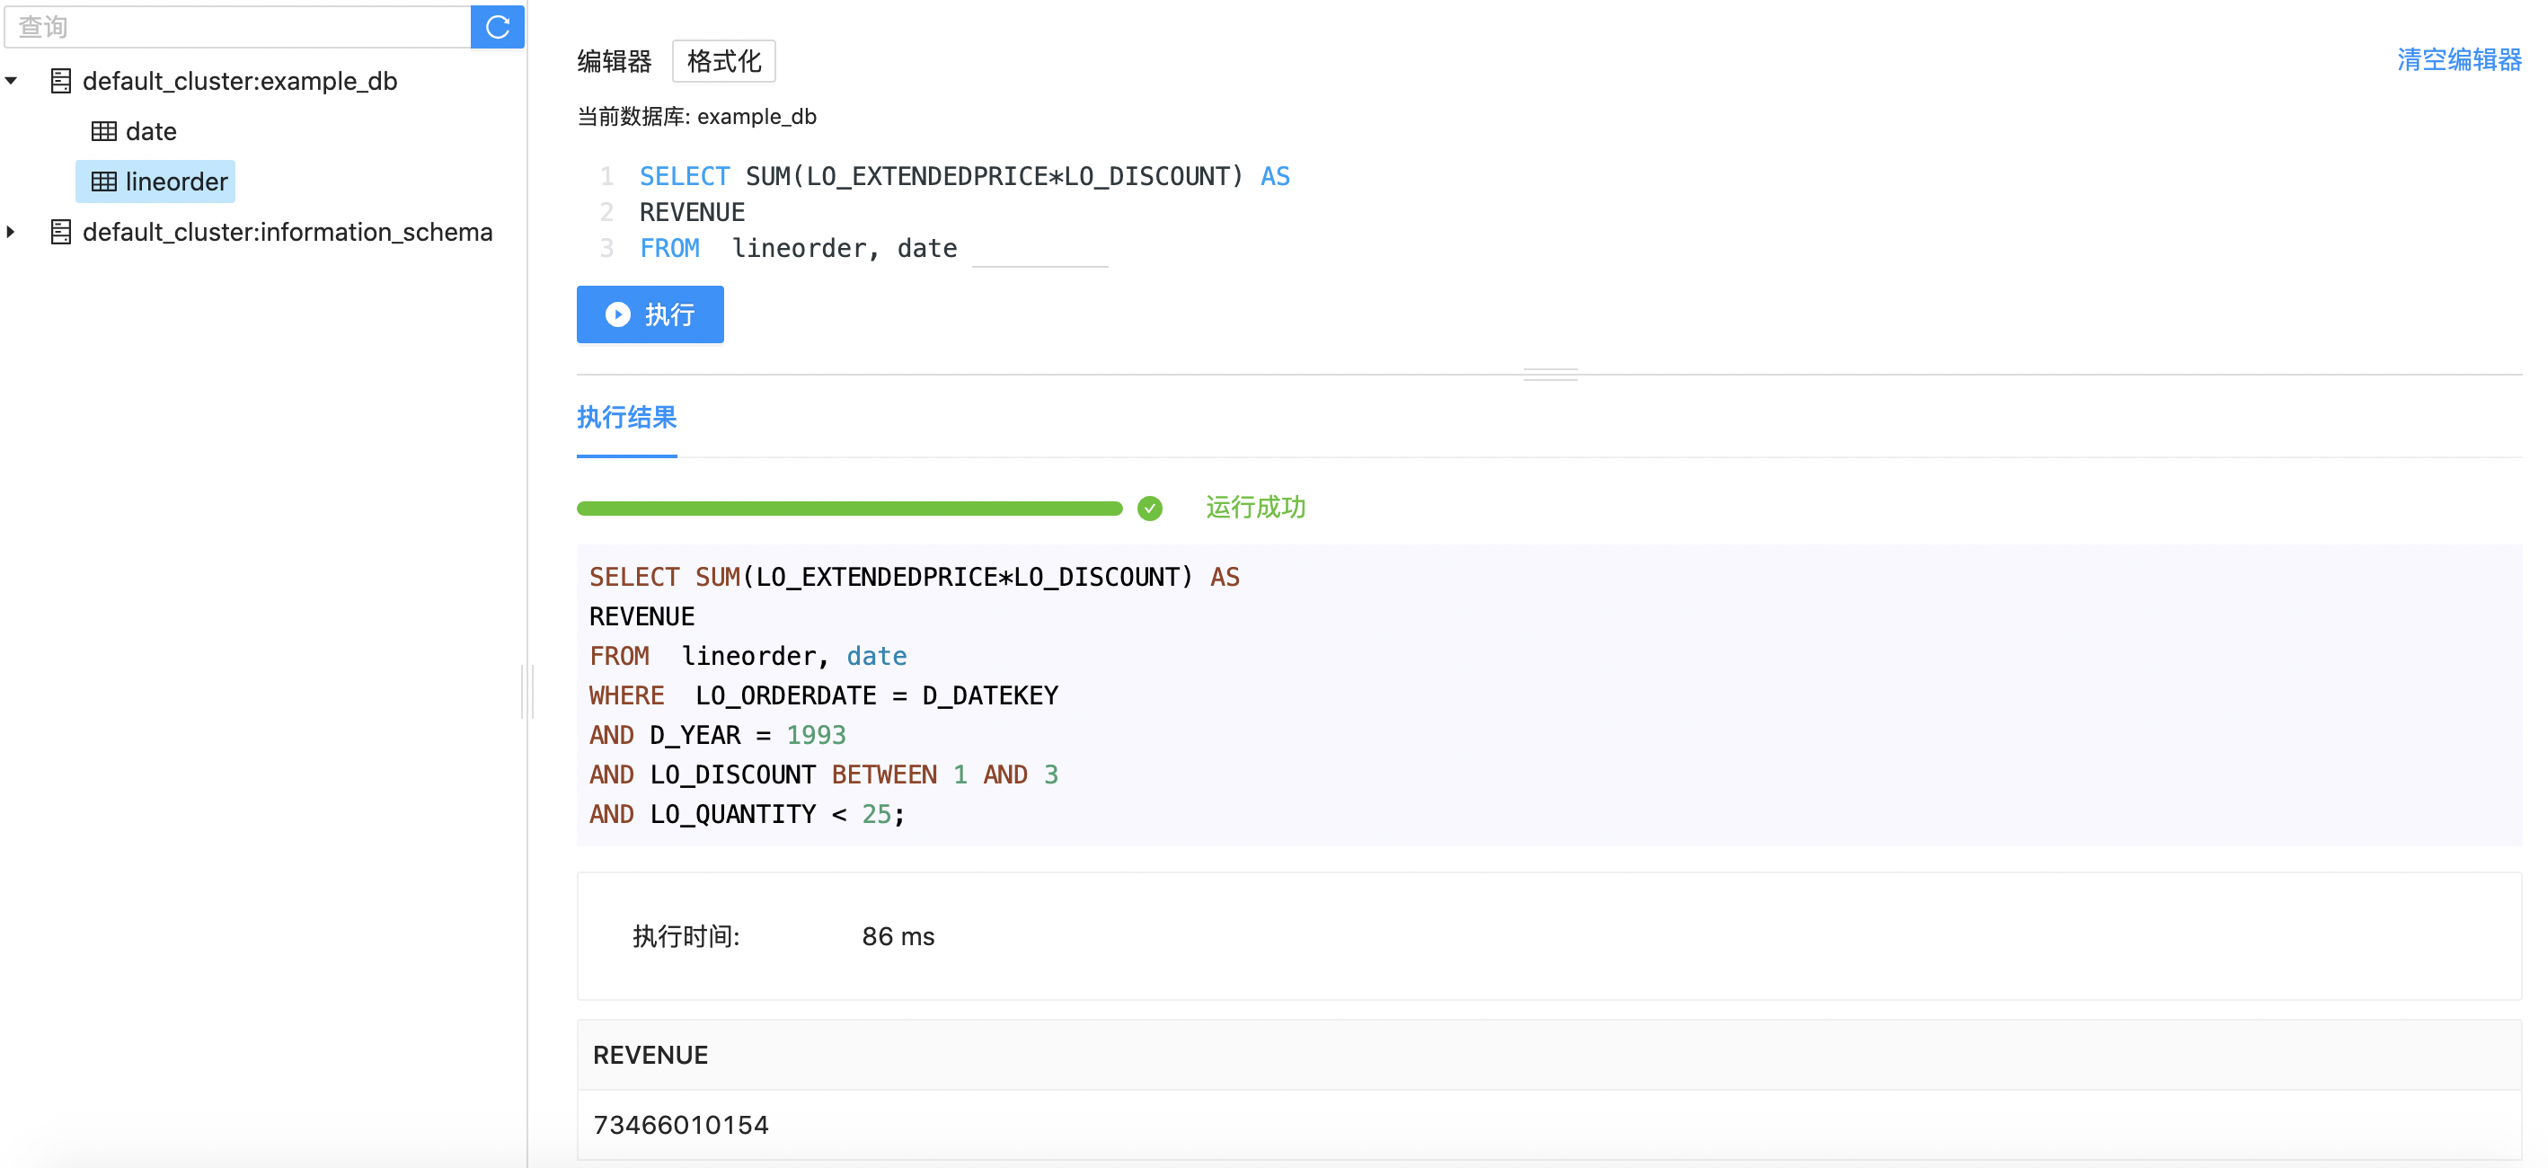
Task: Click the AND D_YEAR = 1993 line
Action: coord(718,736)
